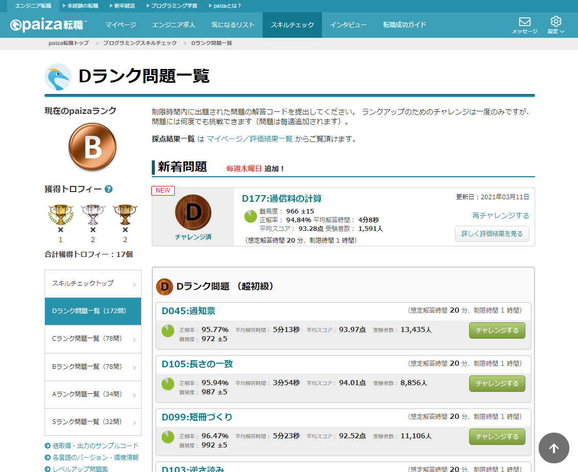578x472 pixels.
Task: Click 詳しく評価結果を見る button
Action: coord(492,234)
